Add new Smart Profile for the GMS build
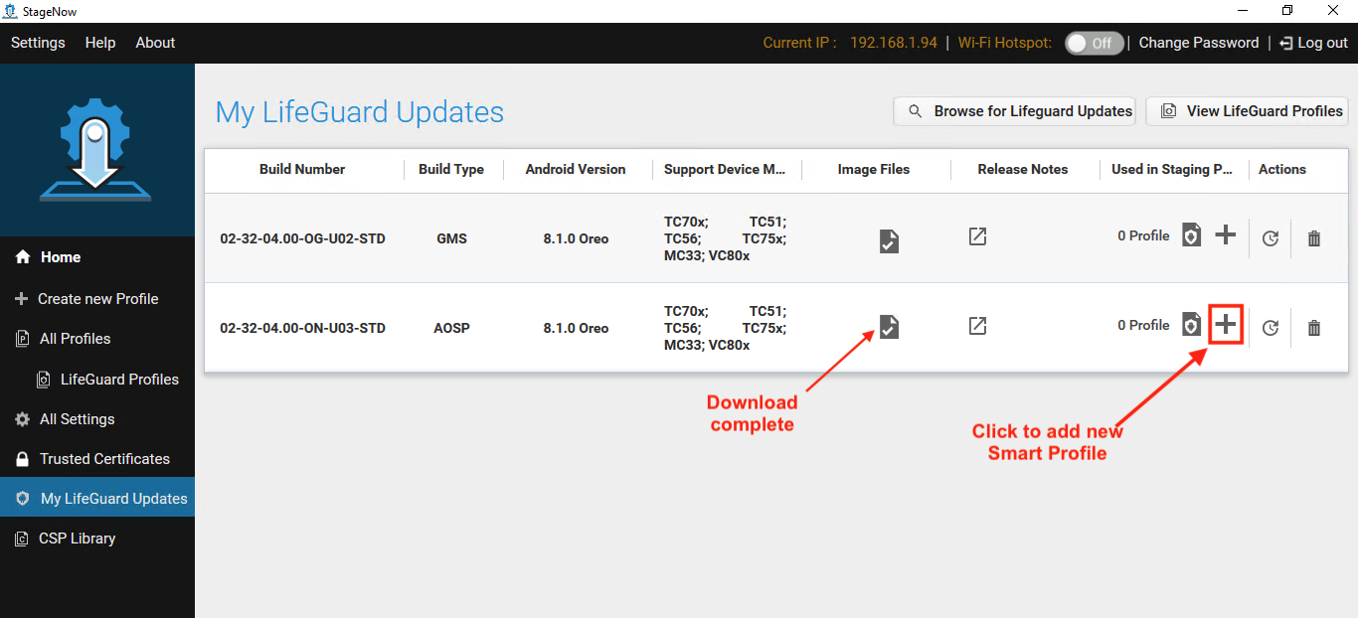The image size is (1358, 618). tap(1226, 235)
